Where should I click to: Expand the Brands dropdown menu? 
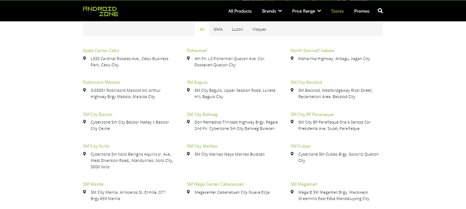tap(272, 11)
